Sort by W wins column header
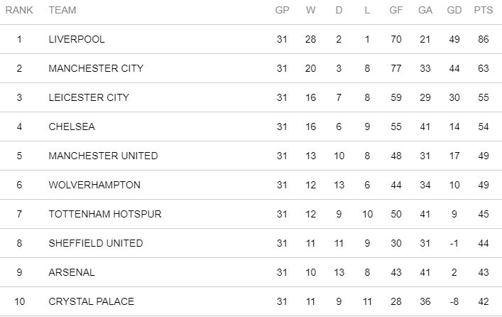502x317 pixels. [310, 11]
